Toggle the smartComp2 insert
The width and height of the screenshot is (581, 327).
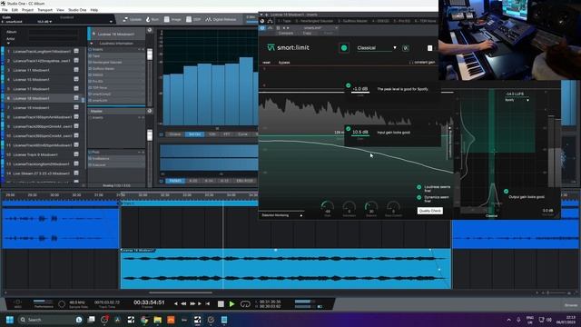point(90,94)
